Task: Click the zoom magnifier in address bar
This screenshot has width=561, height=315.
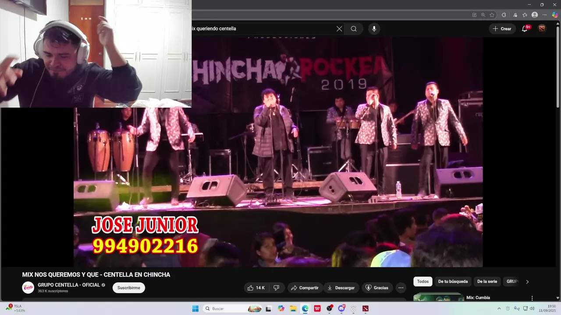Action: pyautogui.click(x=483, y=15)
